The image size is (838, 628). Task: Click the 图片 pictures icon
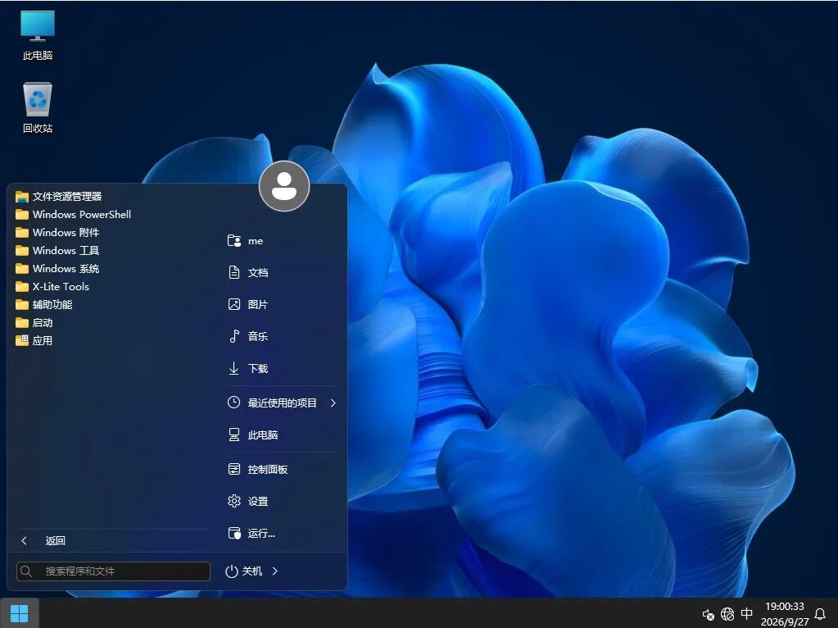click(234, 304)
